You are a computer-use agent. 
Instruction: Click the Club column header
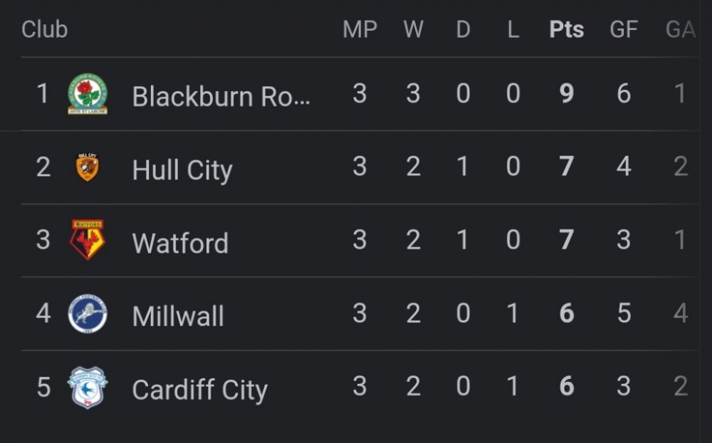[44, 29]
